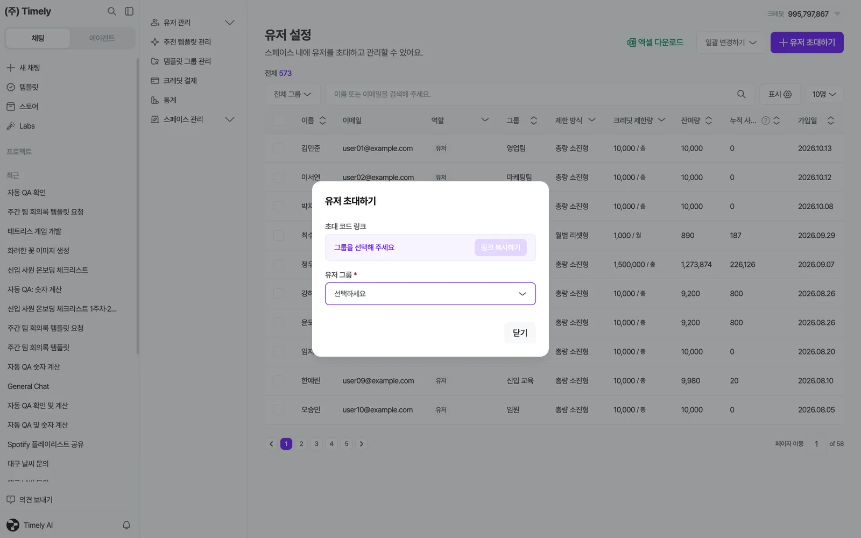This screenshot has height=538, width=861.
Task: Go to page 5 in pagination
Action: (347, 444)
